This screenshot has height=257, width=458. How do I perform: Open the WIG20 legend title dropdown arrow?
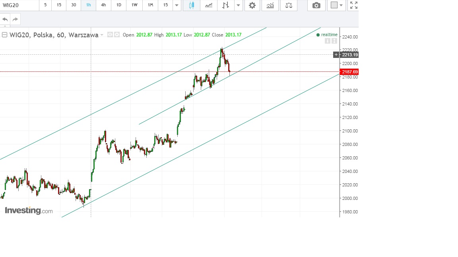click(x=102, y=35)
